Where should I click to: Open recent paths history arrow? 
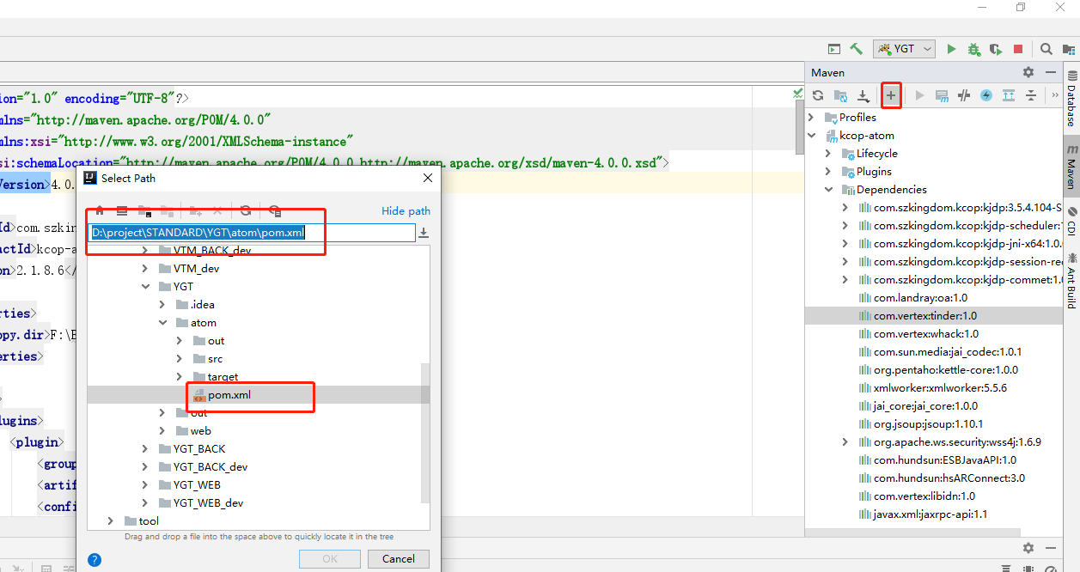click(424, 233)
